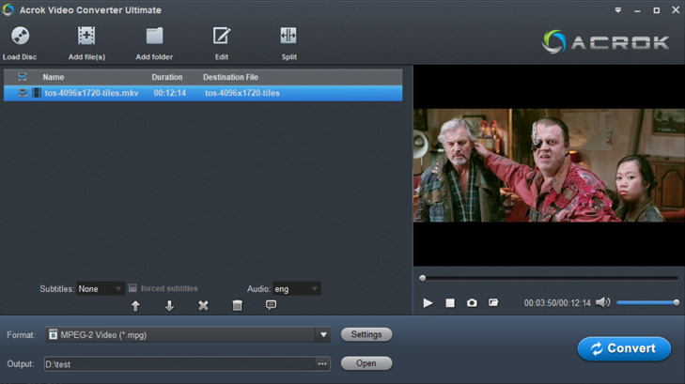Image resolution: width=685 pixels, height=384 pixels.
Task: Click the 00:12:14 duration cell
Action: tap(169, 93)
